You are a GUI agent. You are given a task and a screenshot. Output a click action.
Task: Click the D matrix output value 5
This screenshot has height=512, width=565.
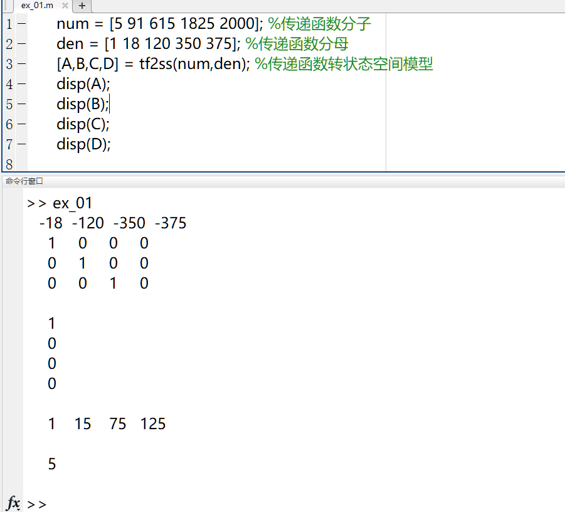pos(52,464)
